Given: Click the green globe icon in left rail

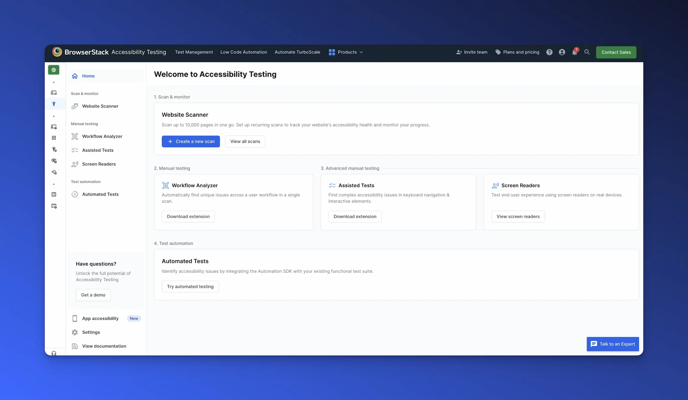Looking at the screenshot, I should click(54, 70).
